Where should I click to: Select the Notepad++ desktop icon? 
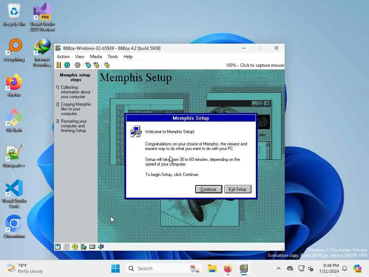pos(14,156)
